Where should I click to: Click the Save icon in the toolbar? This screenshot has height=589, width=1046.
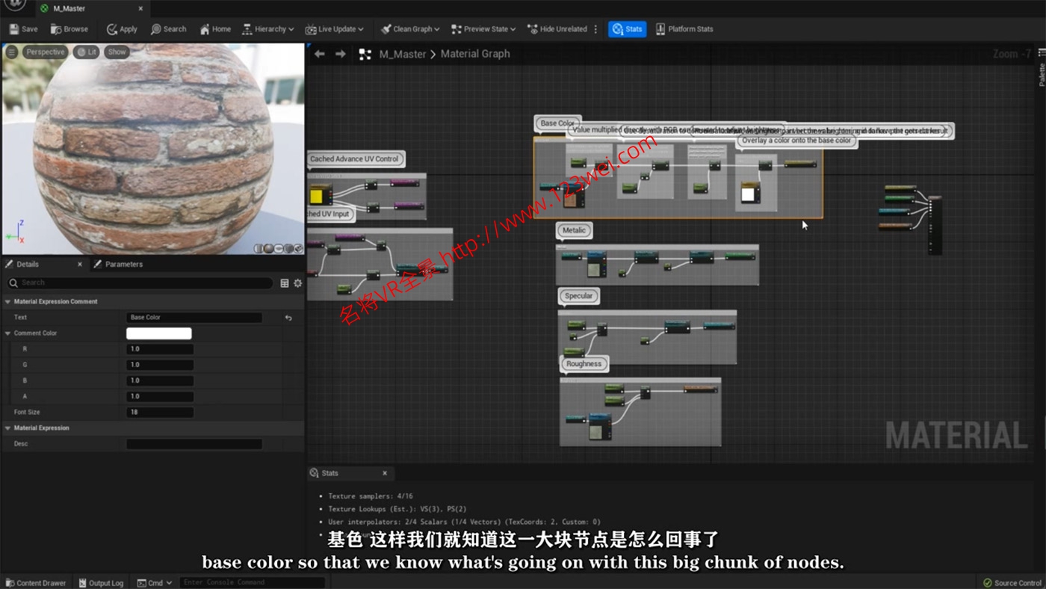point(14,29)
